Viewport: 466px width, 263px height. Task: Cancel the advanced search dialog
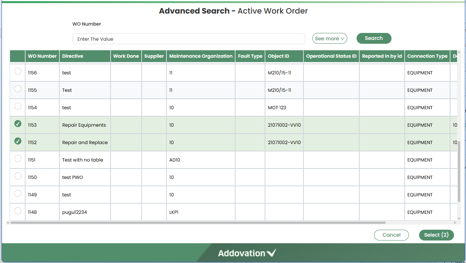(391, 235)
